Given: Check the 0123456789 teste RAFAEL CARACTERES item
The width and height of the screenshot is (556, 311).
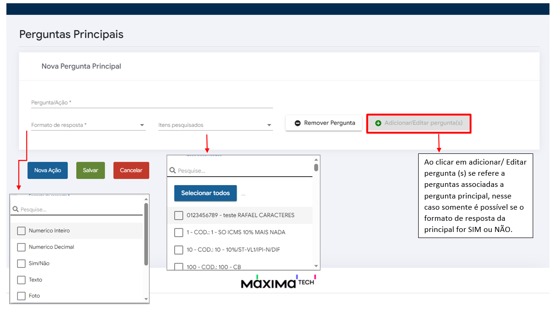Looking at the screenshot, I should [x=178, y=215].
